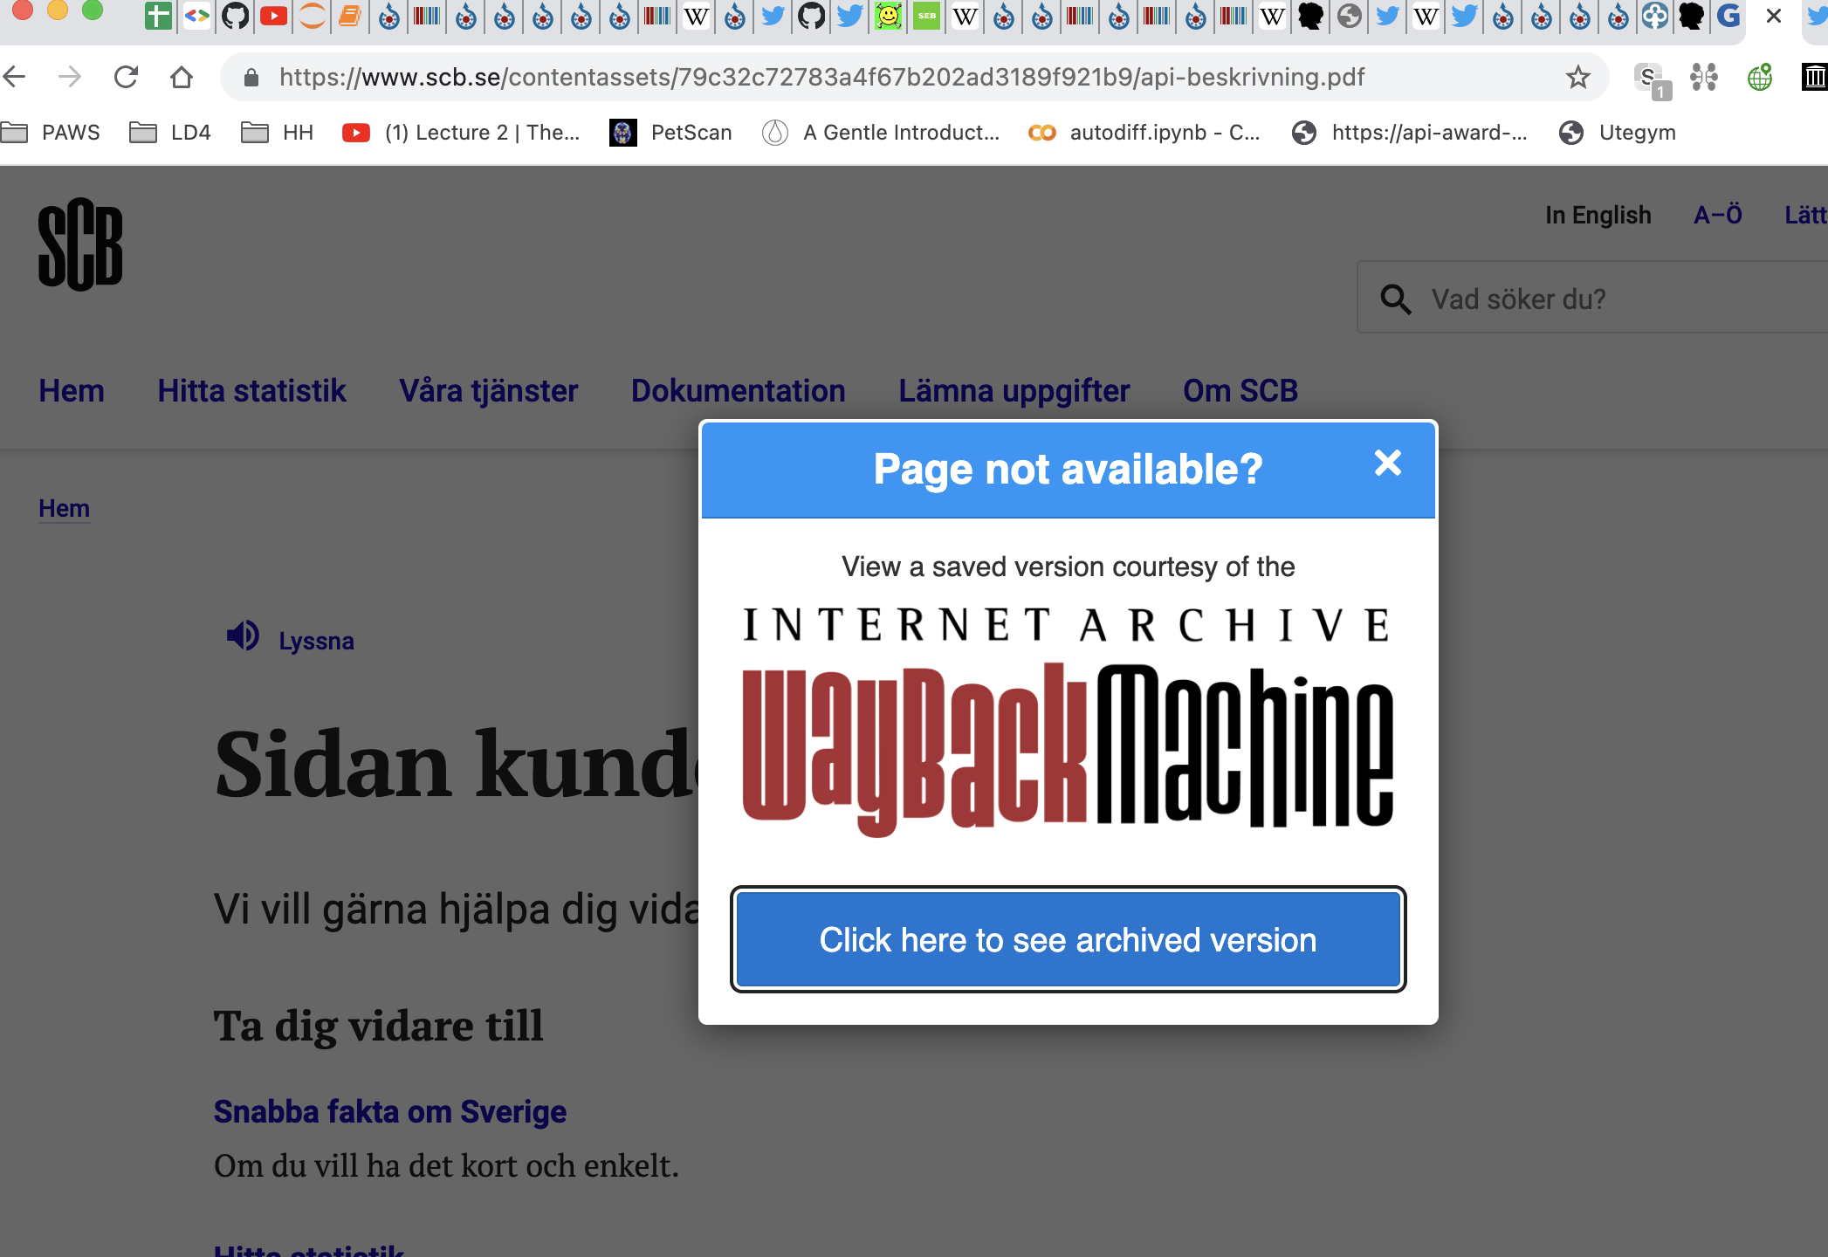Click the Snabba fakta om Sverige link
Viewport: 1828px width, 1257px height.
tap(389, 1112)
